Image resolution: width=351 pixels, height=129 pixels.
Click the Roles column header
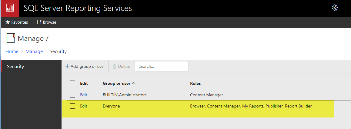coord(195,83)
